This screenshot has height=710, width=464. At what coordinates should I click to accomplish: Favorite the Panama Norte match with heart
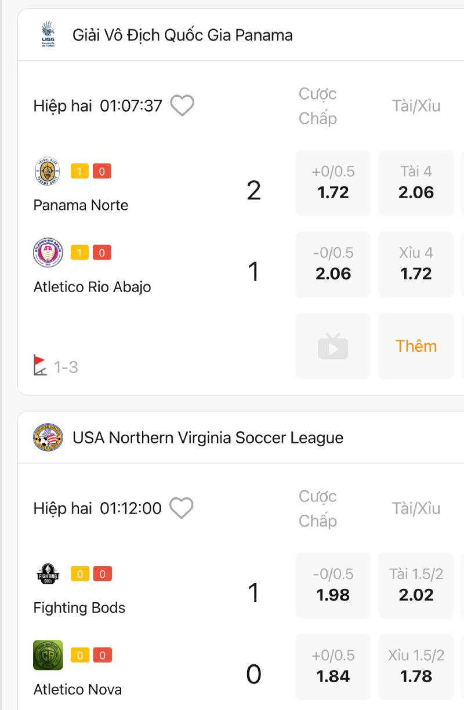pyautogui.click(x=182, y=106)
